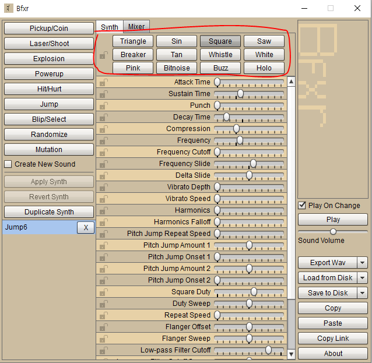Select the Bitnoise waveform
Image resolution: width=372 pixels, height=363 pixels.
(x=177, y=68)
